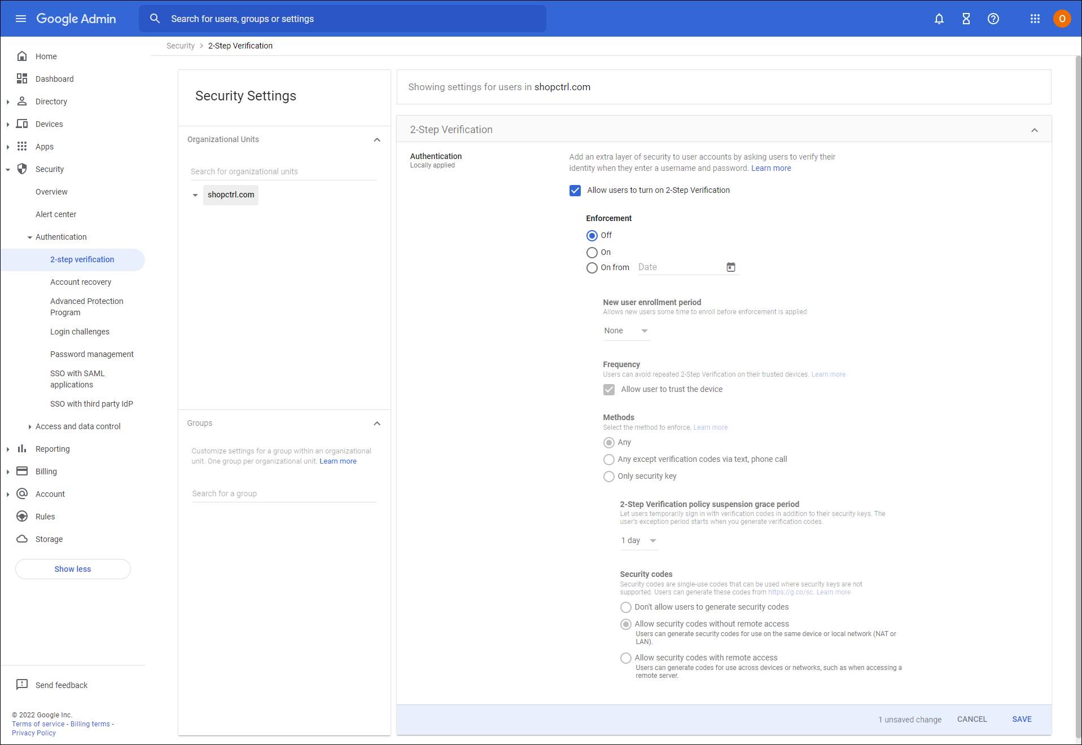
Task: Open Security Overview in sidebar
Action: coord(51,192)
